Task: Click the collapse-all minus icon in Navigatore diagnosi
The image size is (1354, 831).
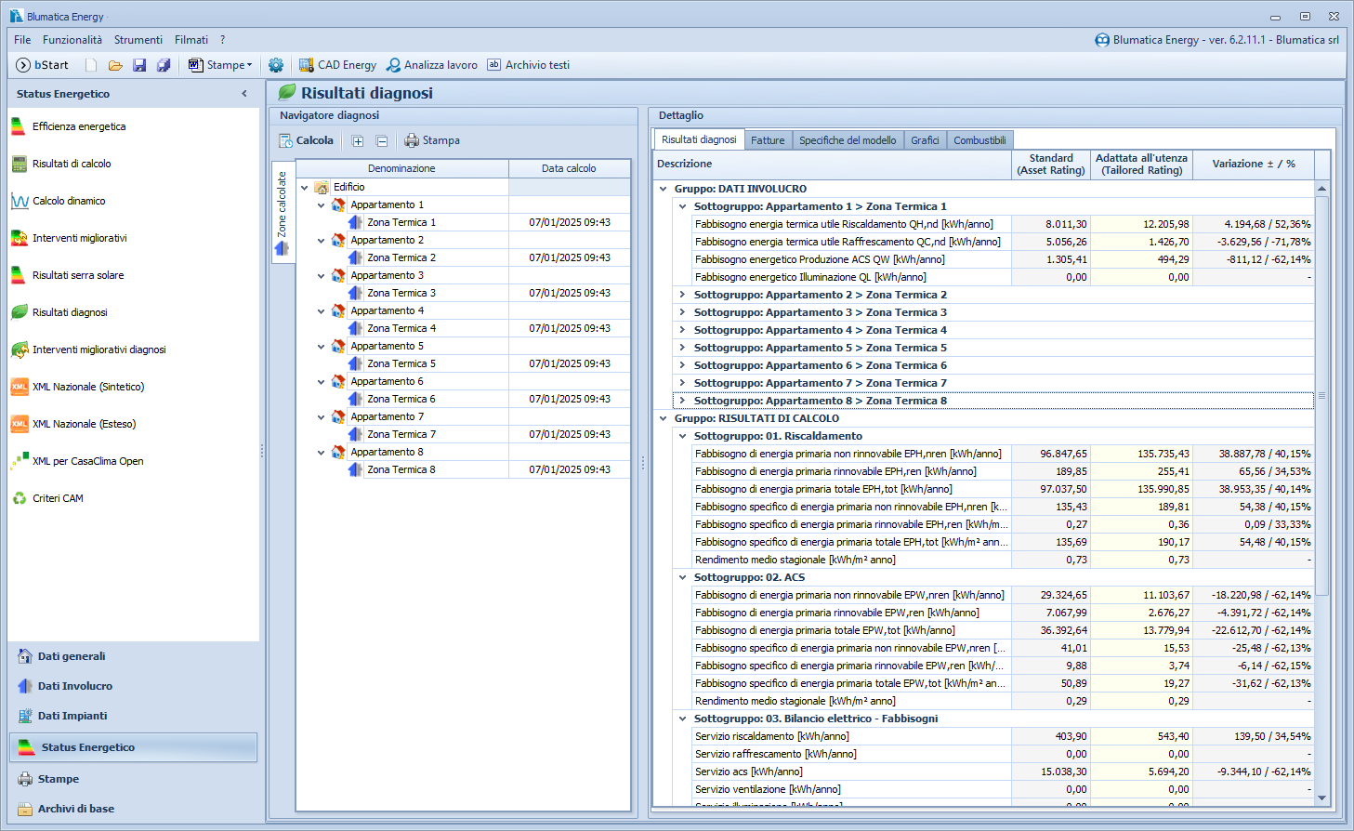Action: 382,141
